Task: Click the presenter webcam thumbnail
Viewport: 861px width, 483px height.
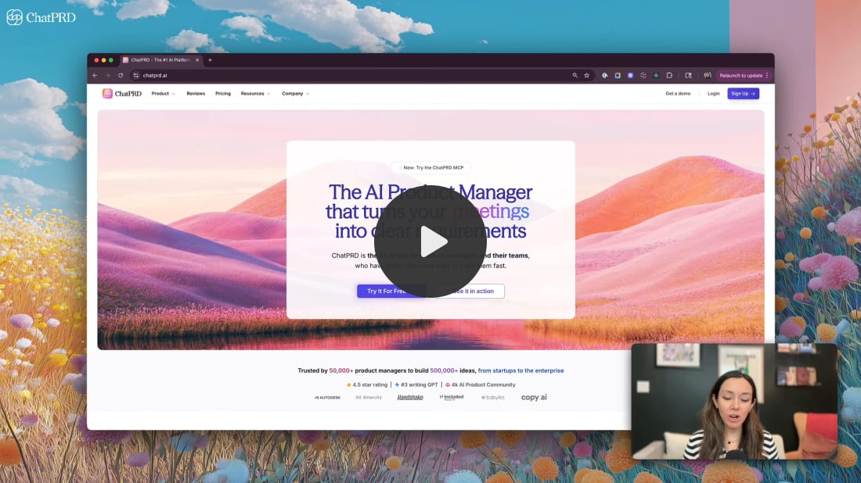Action: coord(734,401)
